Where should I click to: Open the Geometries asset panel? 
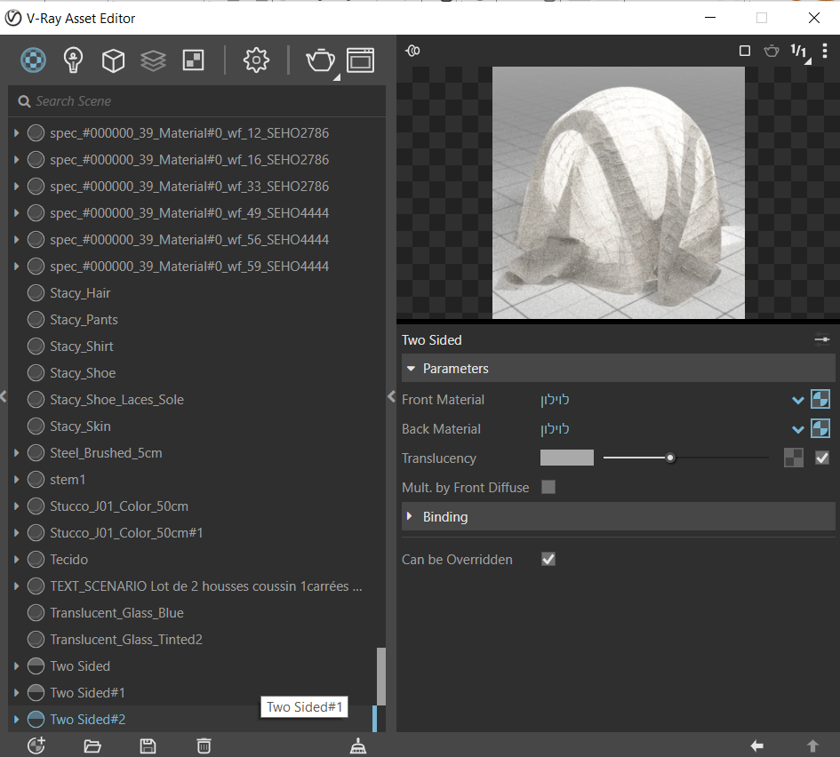tap(113, 60)
